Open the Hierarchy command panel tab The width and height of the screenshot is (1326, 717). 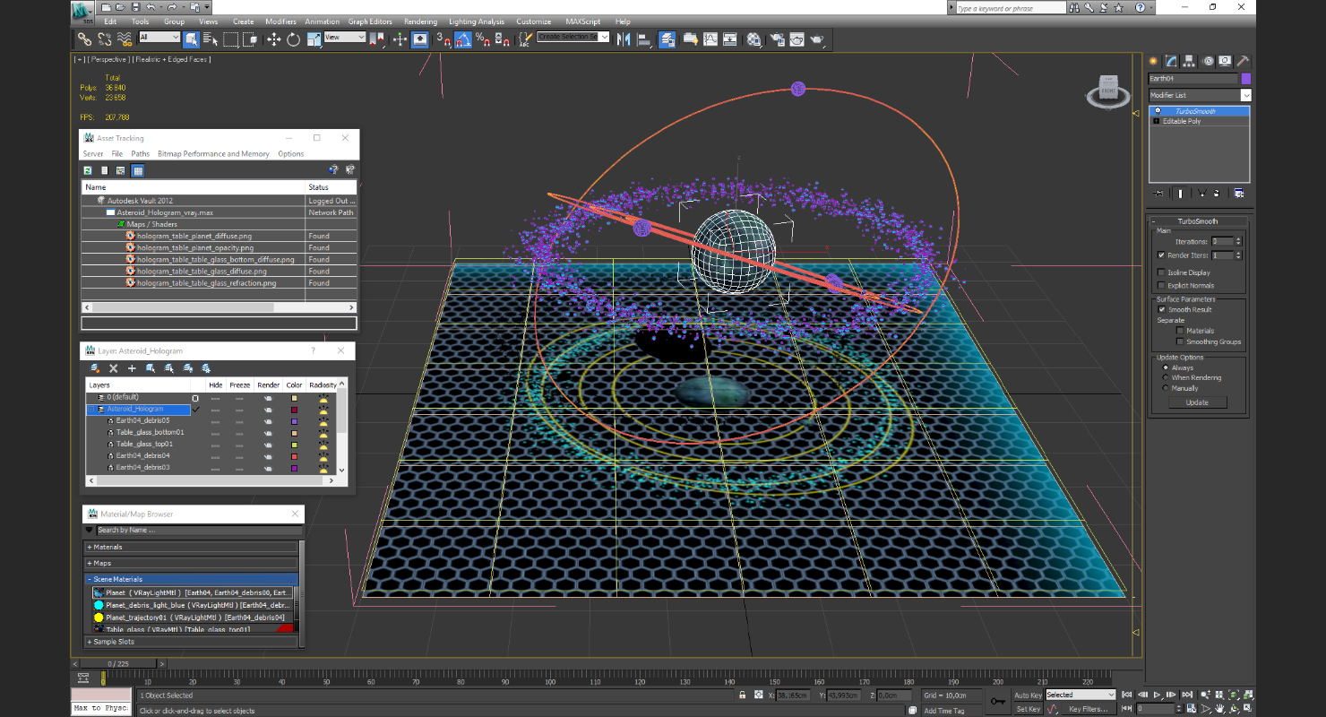tap(1189, 61)
